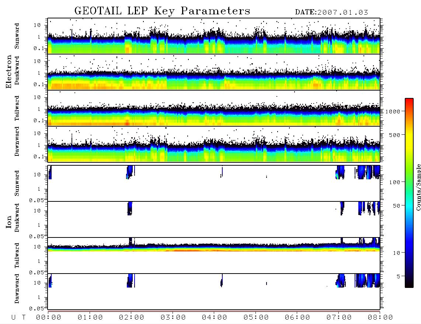
Task: Click the Ion Sunward axis label
Action: tap(17, 183)
